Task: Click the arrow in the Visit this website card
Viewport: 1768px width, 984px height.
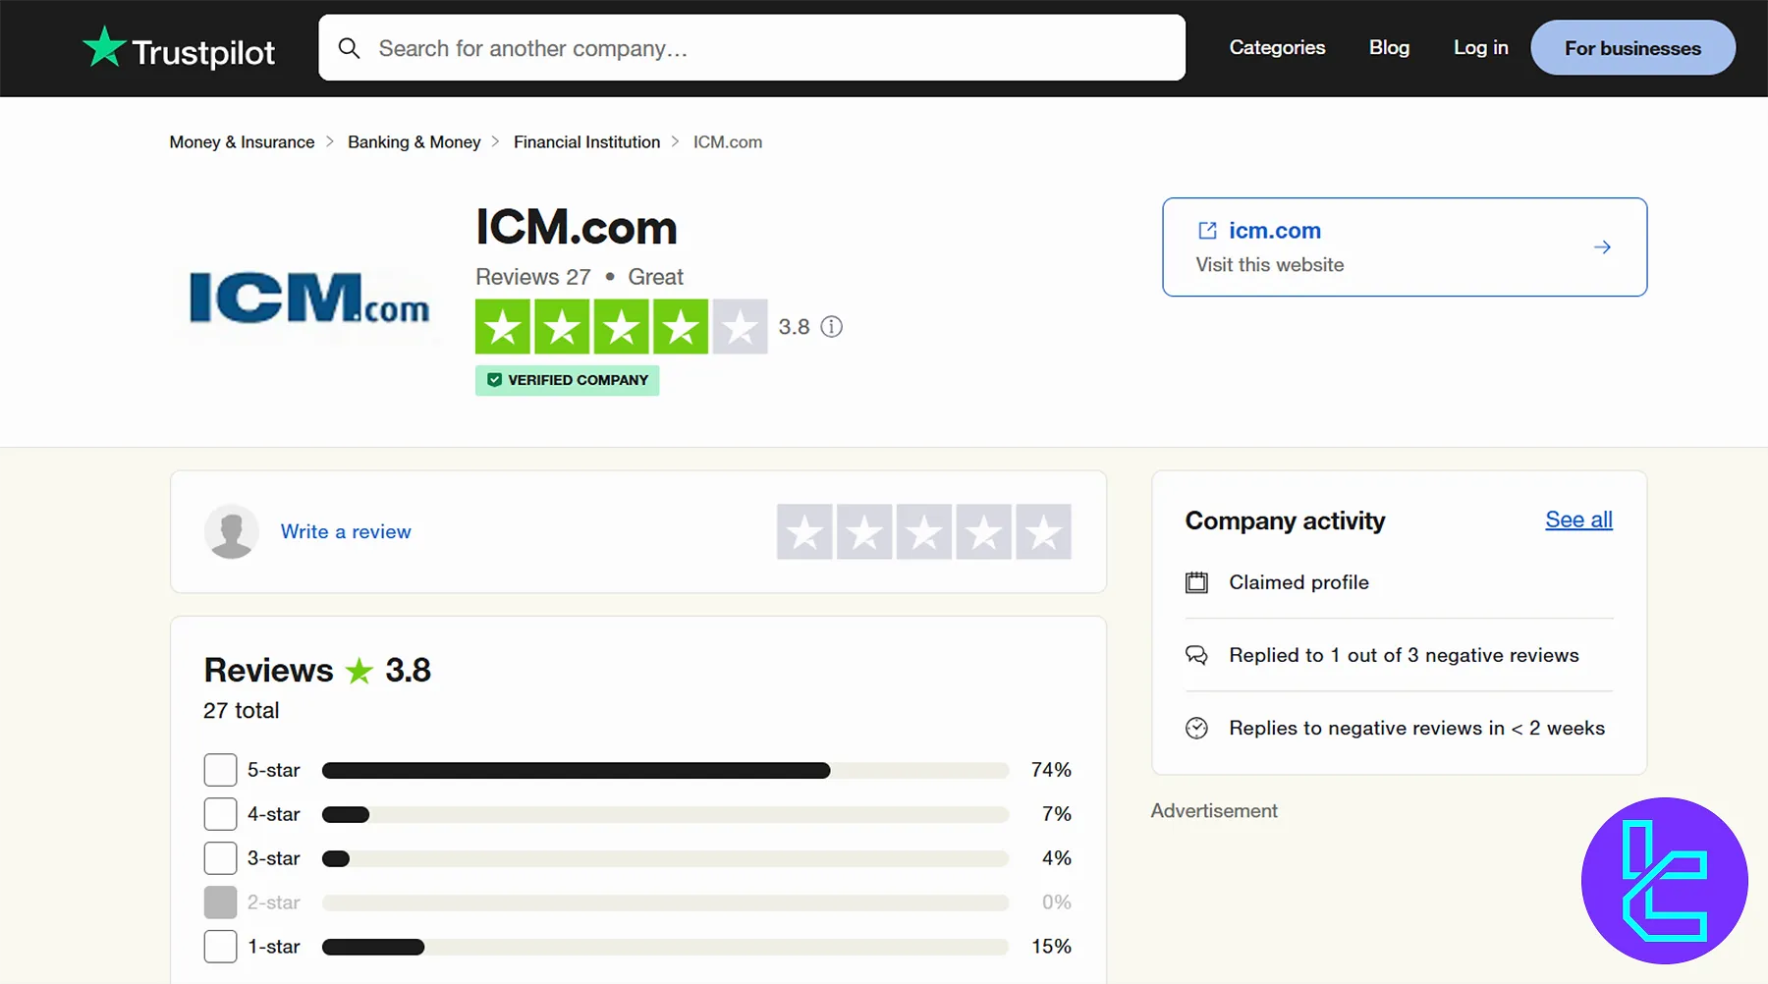Action: pos(1602,247)
